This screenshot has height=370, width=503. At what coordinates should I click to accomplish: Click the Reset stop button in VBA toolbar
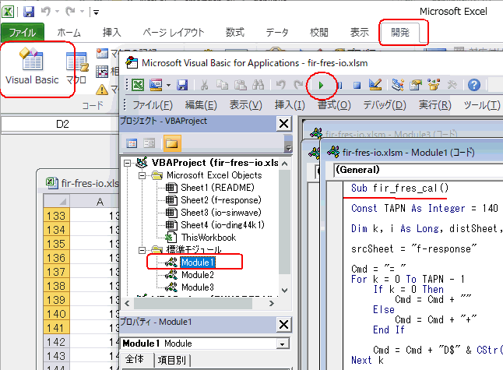coord(357,86)
